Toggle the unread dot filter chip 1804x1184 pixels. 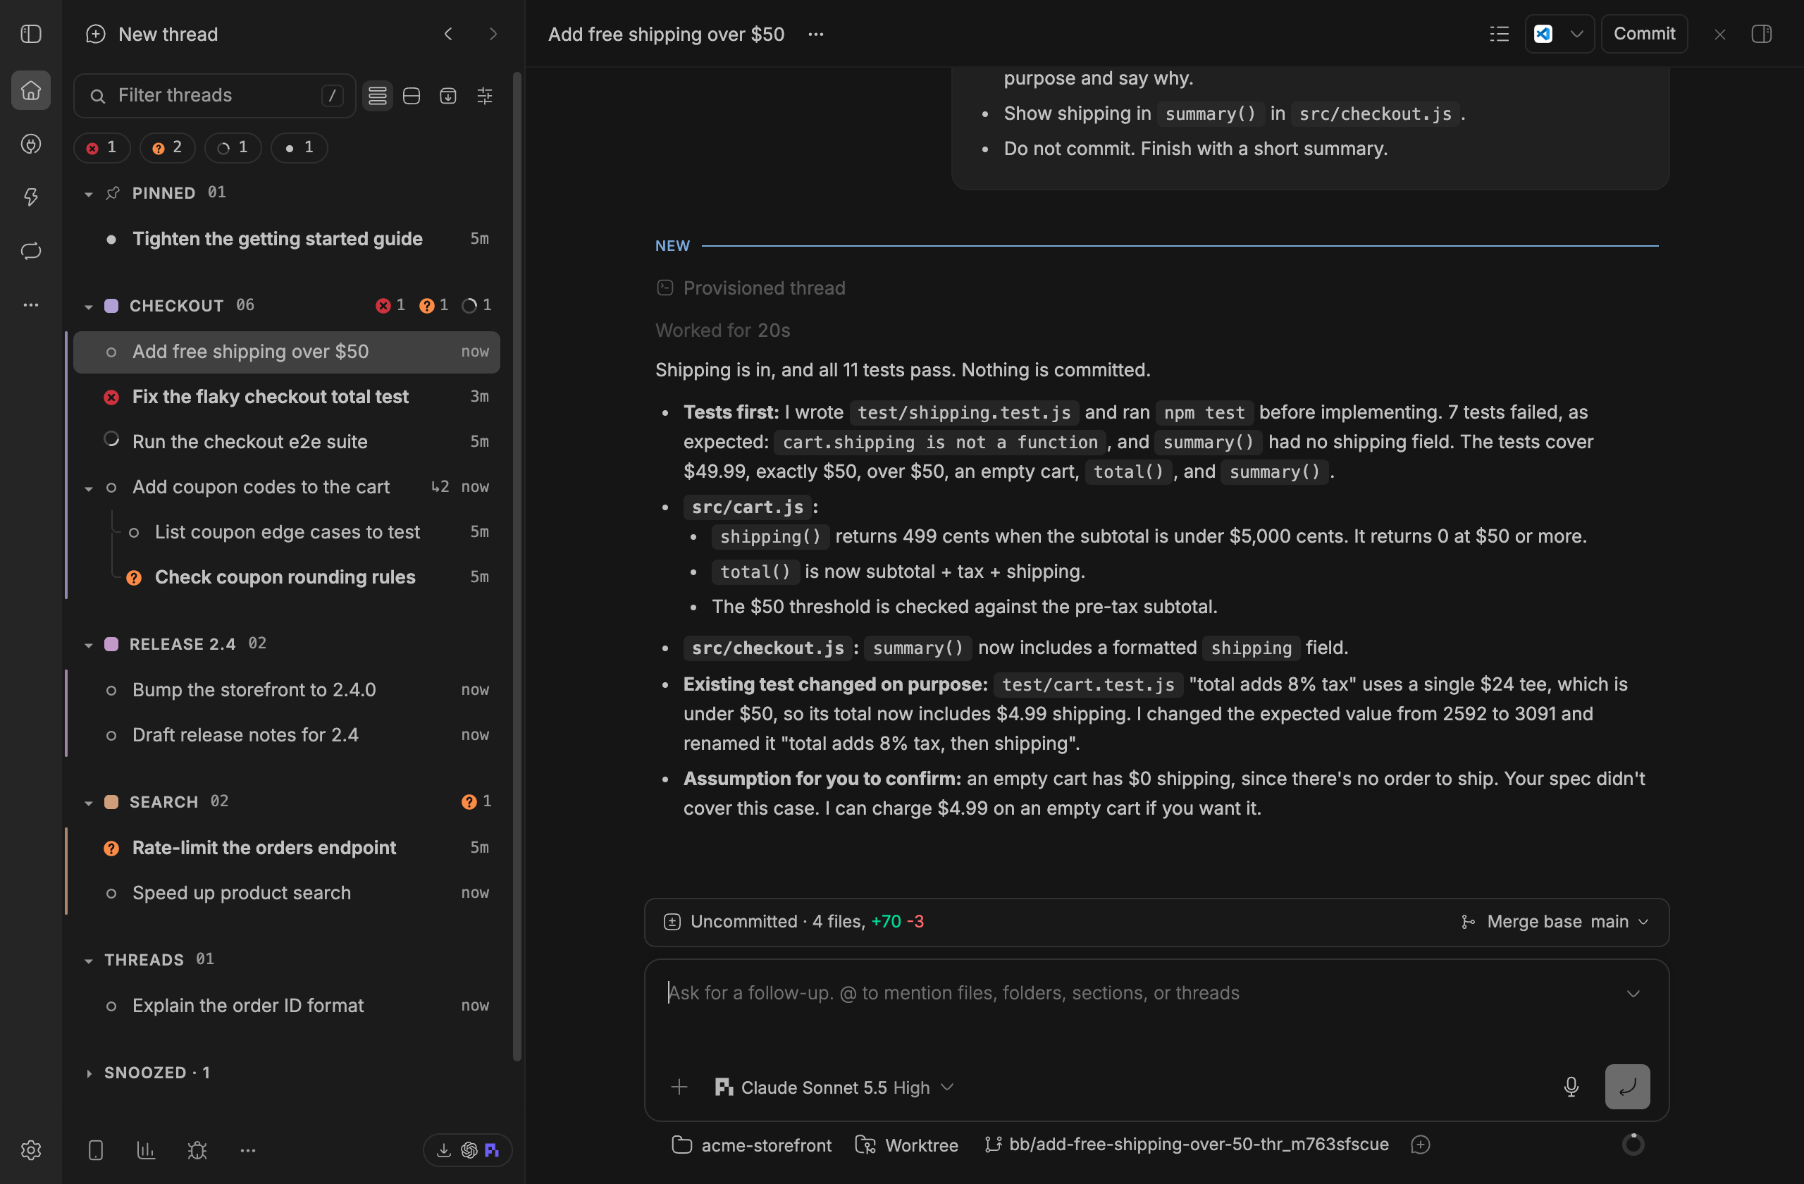point(299,147)
